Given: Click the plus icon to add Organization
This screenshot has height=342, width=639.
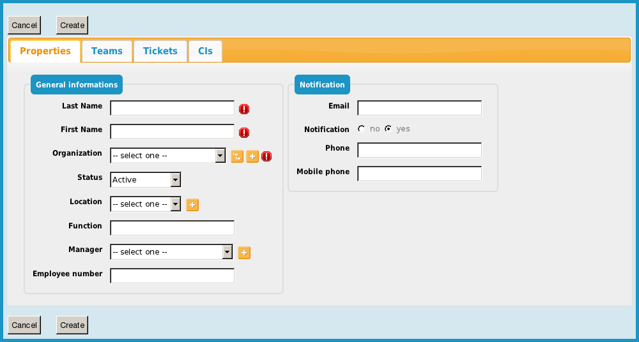Looking at the screenshot, I should click(x=252, y=156).
